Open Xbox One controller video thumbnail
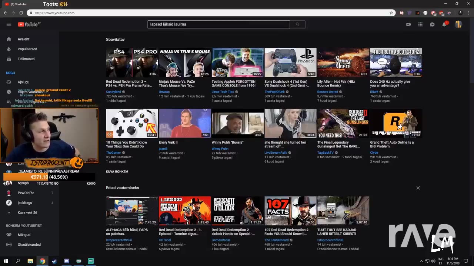Screen dimensions: 474x266 pos(132,123)
